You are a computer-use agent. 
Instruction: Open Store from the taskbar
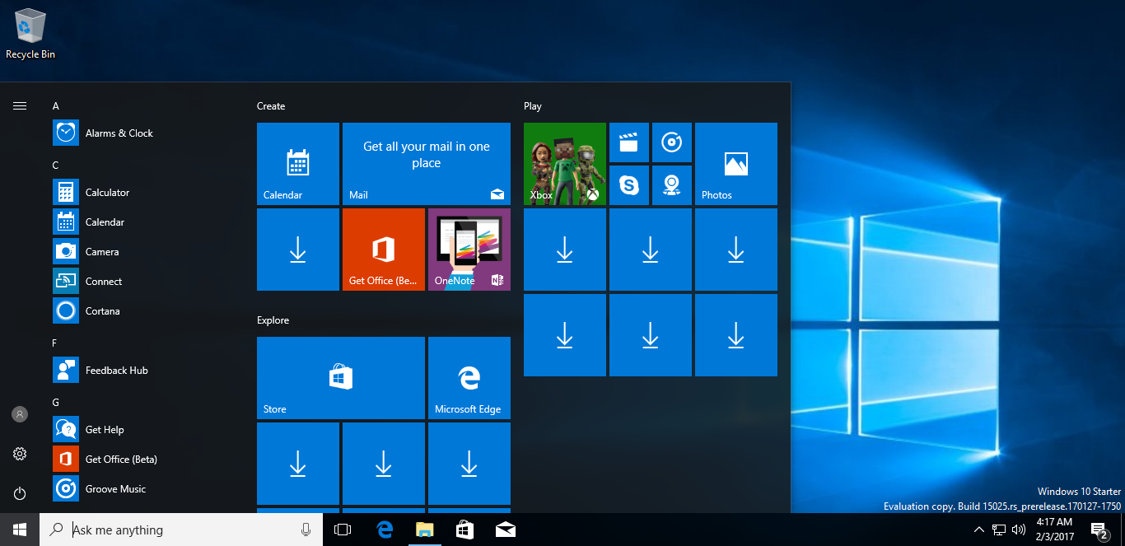point(465,530)
